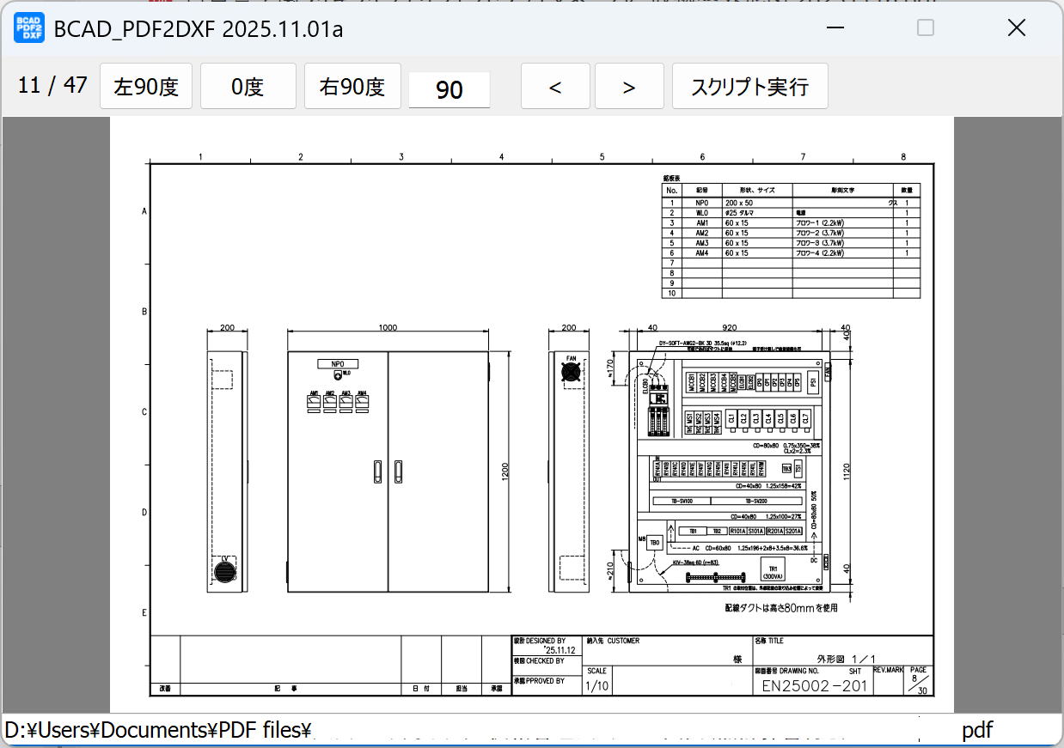
Task: Rotate the page with 左90度
Action: click(x=146, y=87)
